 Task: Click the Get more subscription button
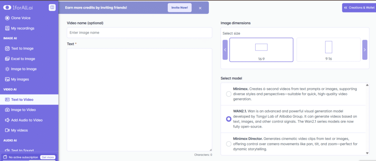point(48,157)
